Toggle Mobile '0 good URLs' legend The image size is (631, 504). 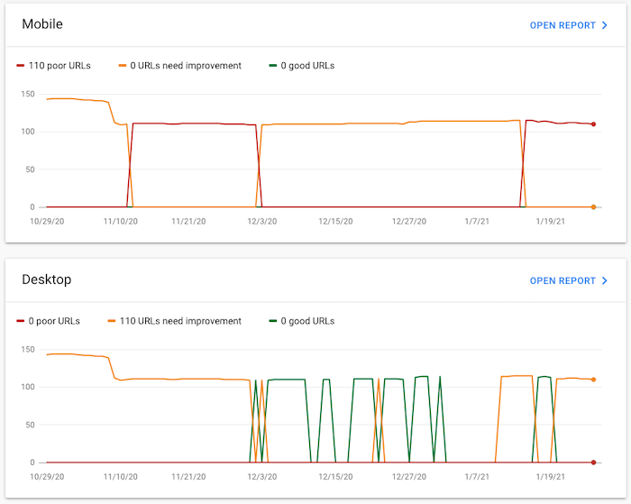[x=302, y=66]
